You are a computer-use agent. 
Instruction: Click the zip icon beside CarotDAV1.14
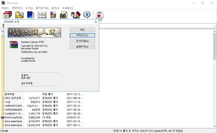3,114
